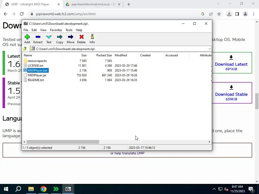This screenshot has width=259, height=194.
Task: Sort by the Modified column header
Action: pos(126,55)
